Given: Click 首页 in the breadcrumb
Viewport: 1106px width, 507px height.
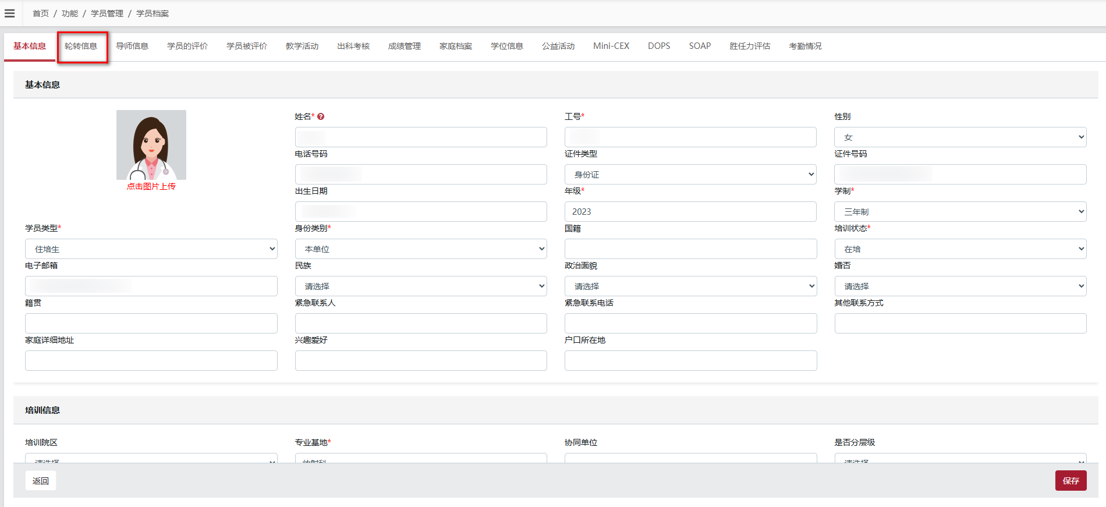Looking at the screenshot, I should click(x=41, y=13).
